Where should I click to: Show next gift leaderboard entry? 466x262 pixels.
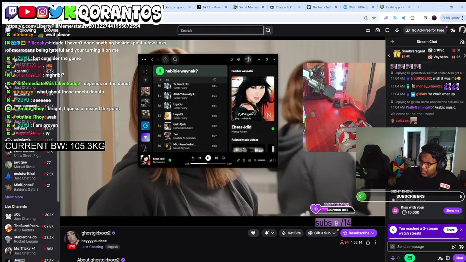(x=464, y=55)
